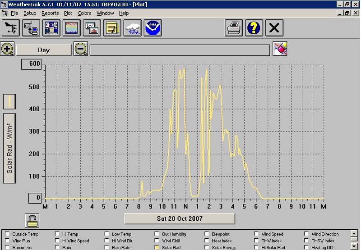
Task: Click the download data from station icon
Action: pyautogui.click(x=31, y=28)
